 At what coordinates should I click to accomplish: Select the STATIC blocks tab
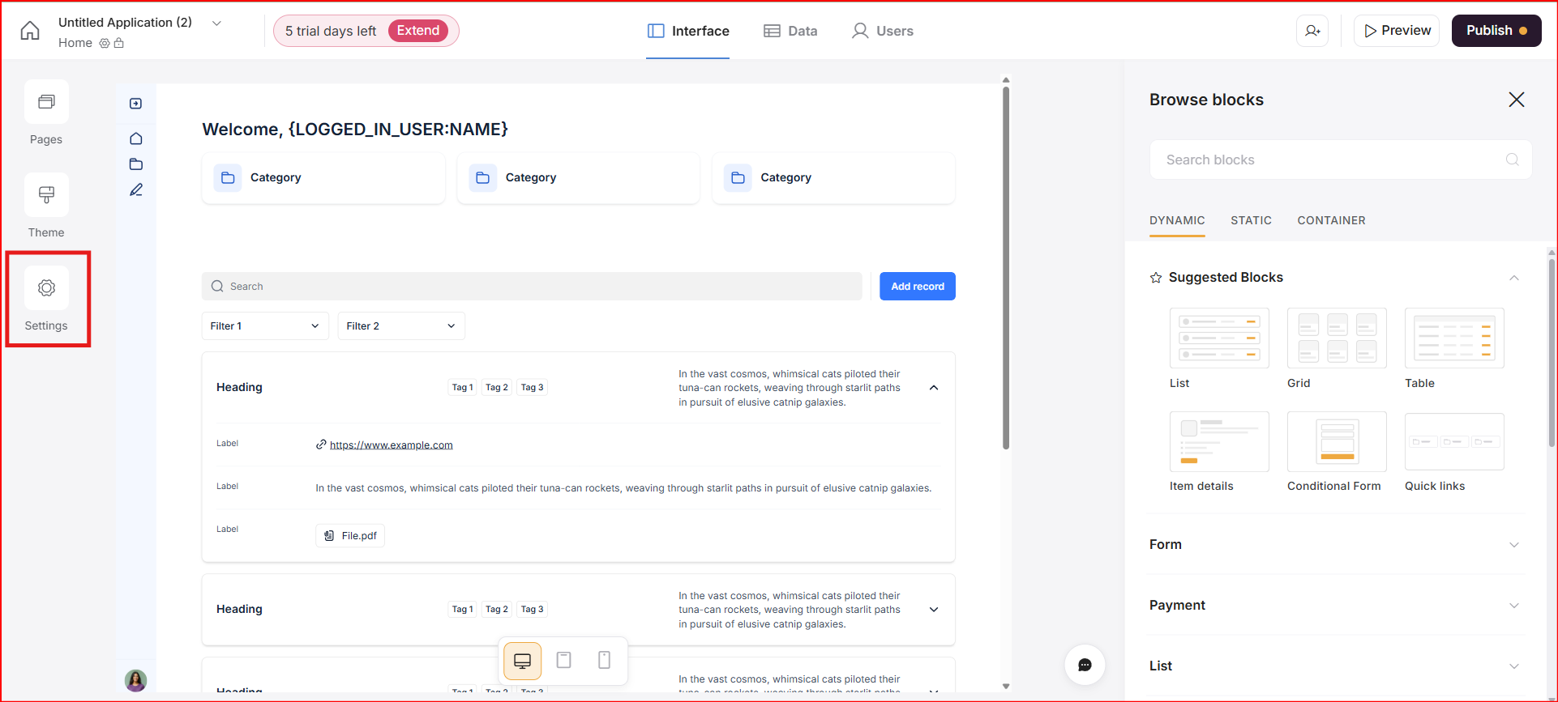[1251, 220]
